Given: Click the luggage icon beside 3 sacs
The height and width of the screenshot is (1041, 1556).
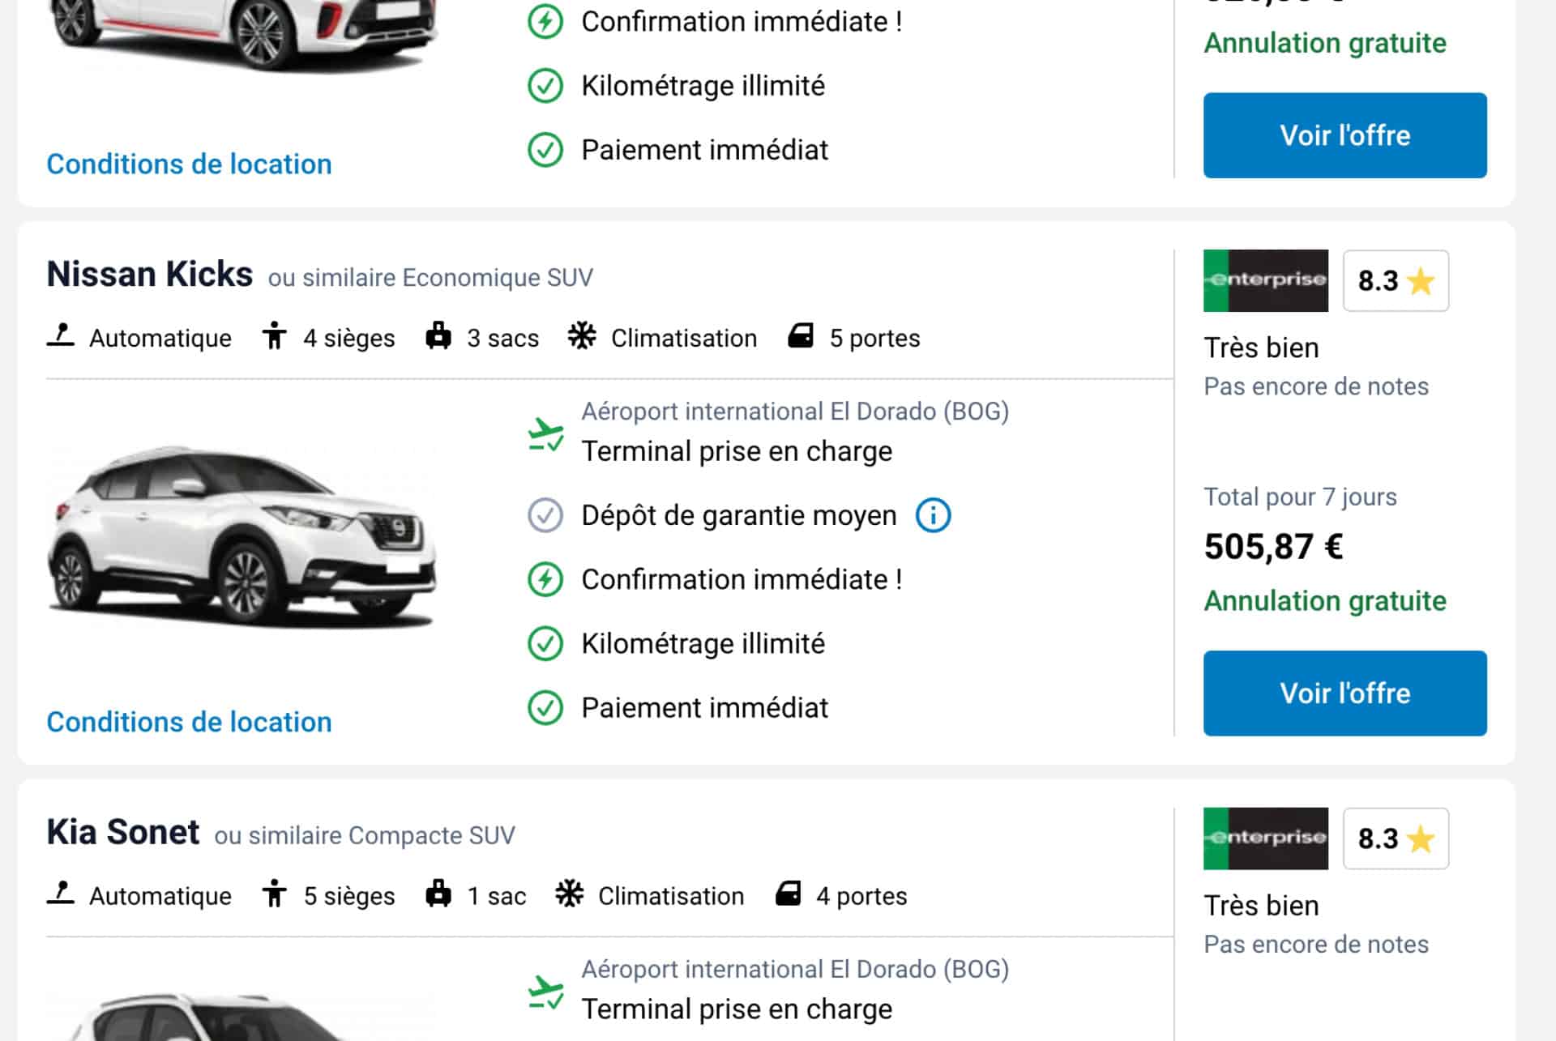Looking at the screenshot, I should click(438, 336).
